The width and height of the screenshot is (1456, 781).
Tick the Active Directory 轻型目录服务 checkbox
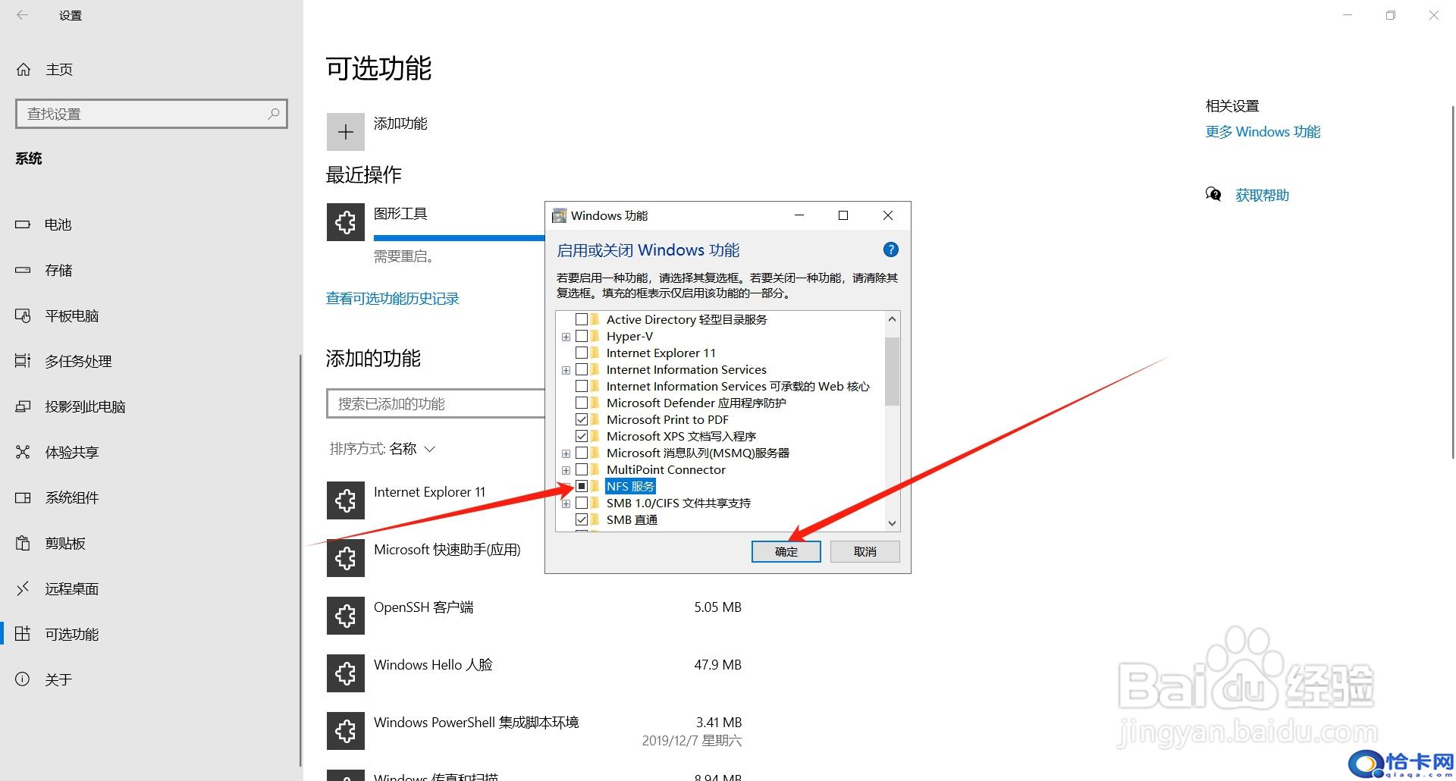[x=582, y=319]
